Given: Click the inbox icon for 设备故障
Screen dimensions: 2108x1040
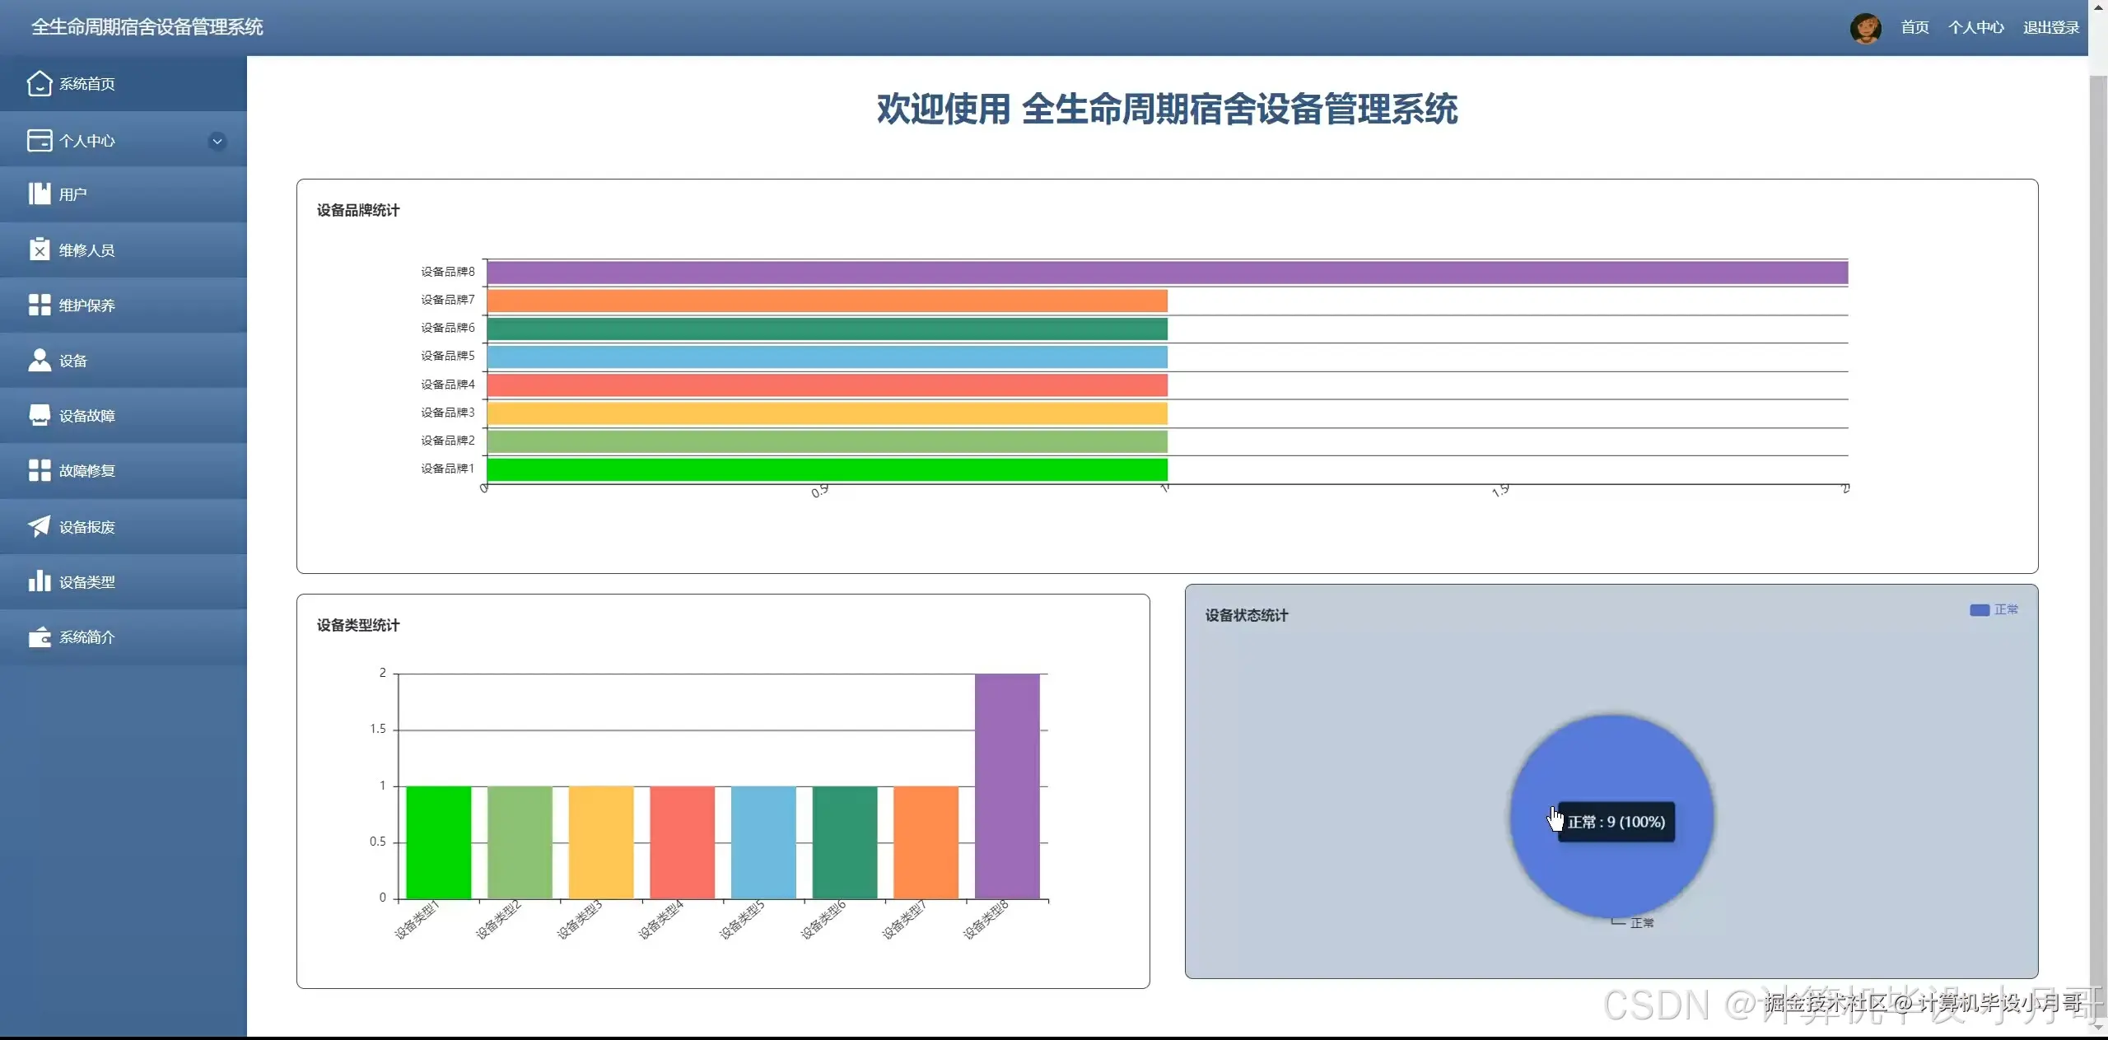Looking at the screenshot, I should coord(39,415).
